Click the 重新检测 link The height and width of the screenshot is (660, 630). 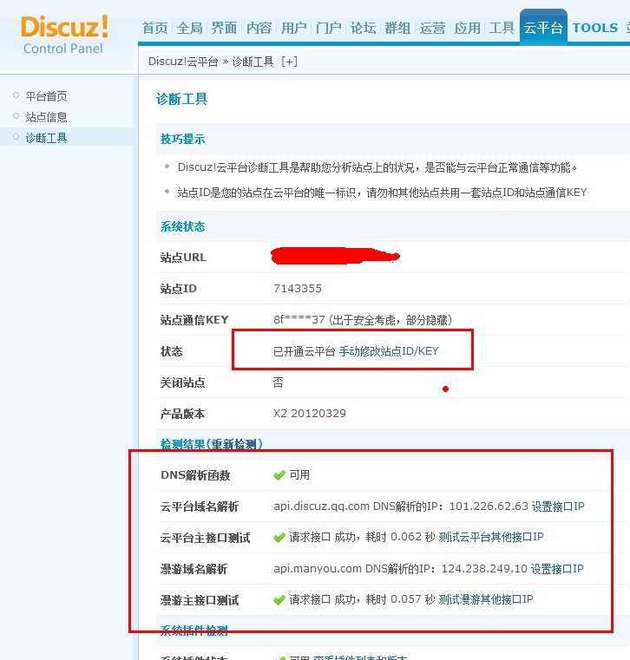pos(233,444)
